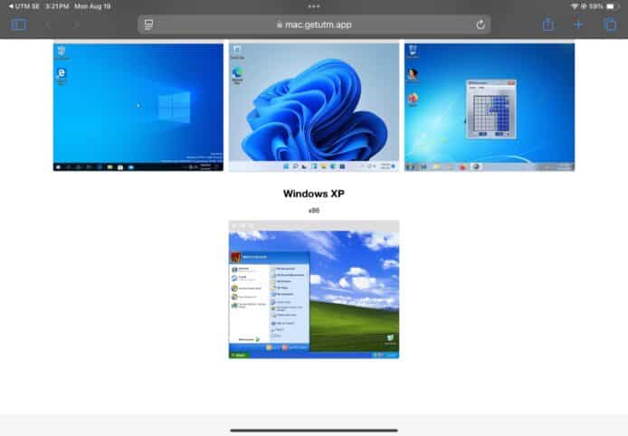Reload the mac.getutm.app page
The width and height of the screenshot is (628, 436).
coord(480,24)
